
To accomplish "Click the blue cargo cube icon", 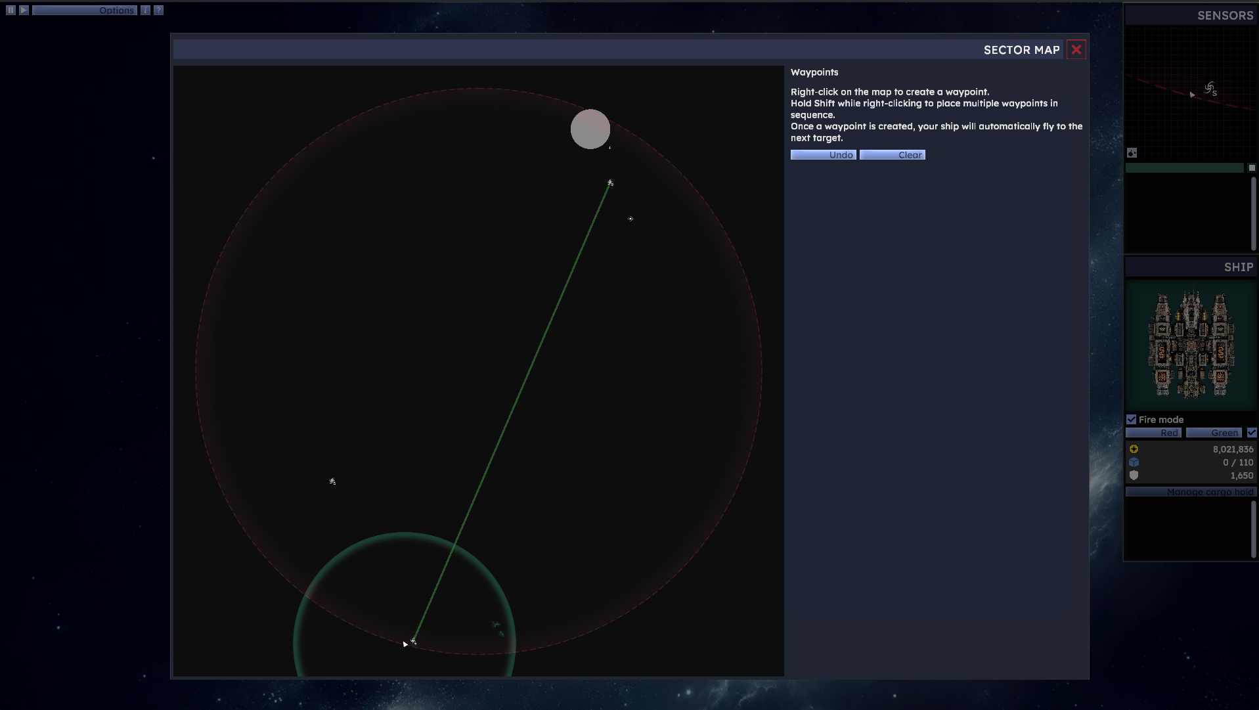I will coord(1134,462).
